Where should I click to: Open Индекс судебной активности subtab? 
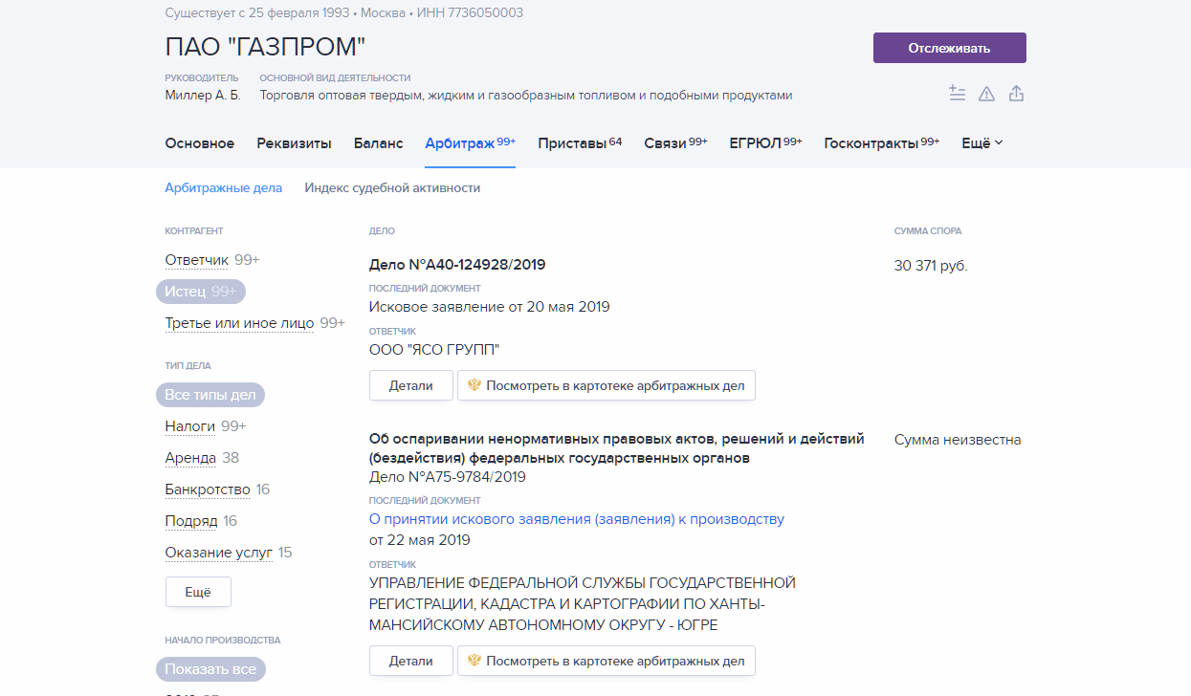tap(392, 188)
